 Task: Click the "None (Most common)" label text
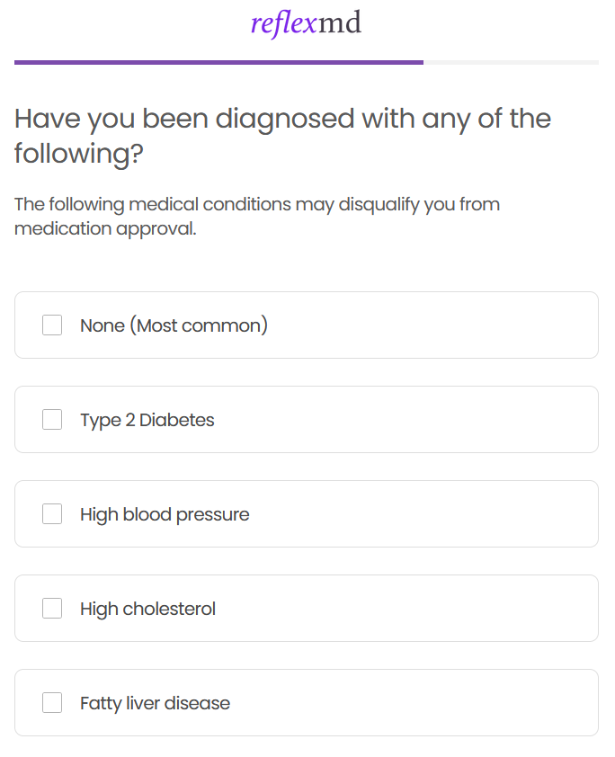174,325
